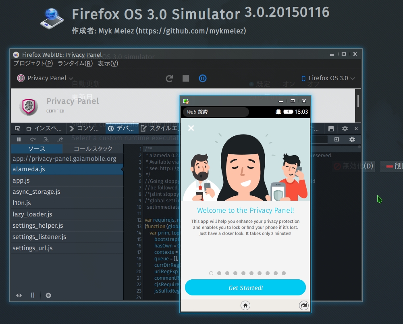Select l10n.js in the sources list

67,203
